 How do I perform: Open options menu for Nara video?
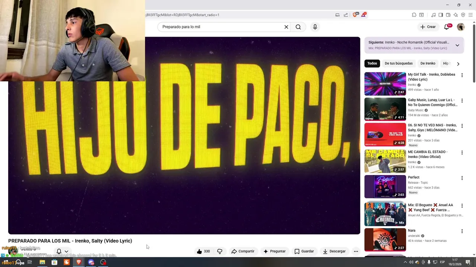(x=462, y=231)
